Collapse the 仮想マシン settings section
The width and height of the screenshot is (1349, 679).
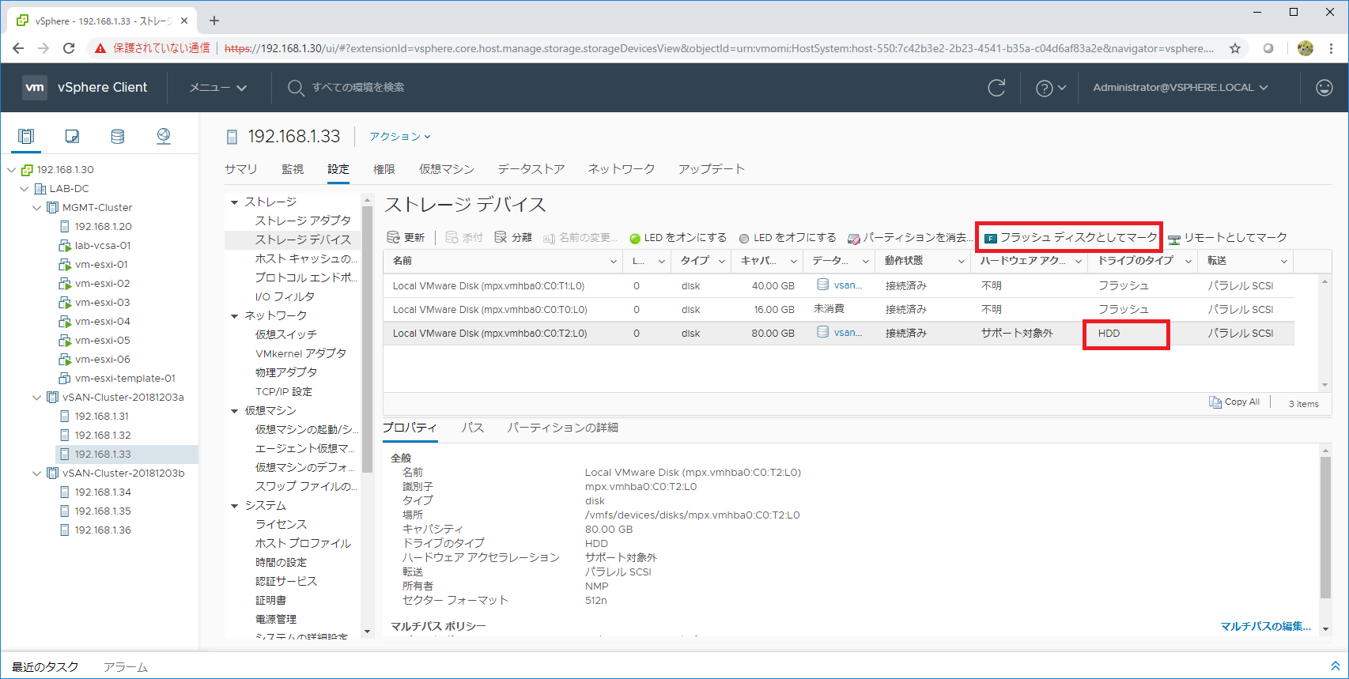[234, 411]
